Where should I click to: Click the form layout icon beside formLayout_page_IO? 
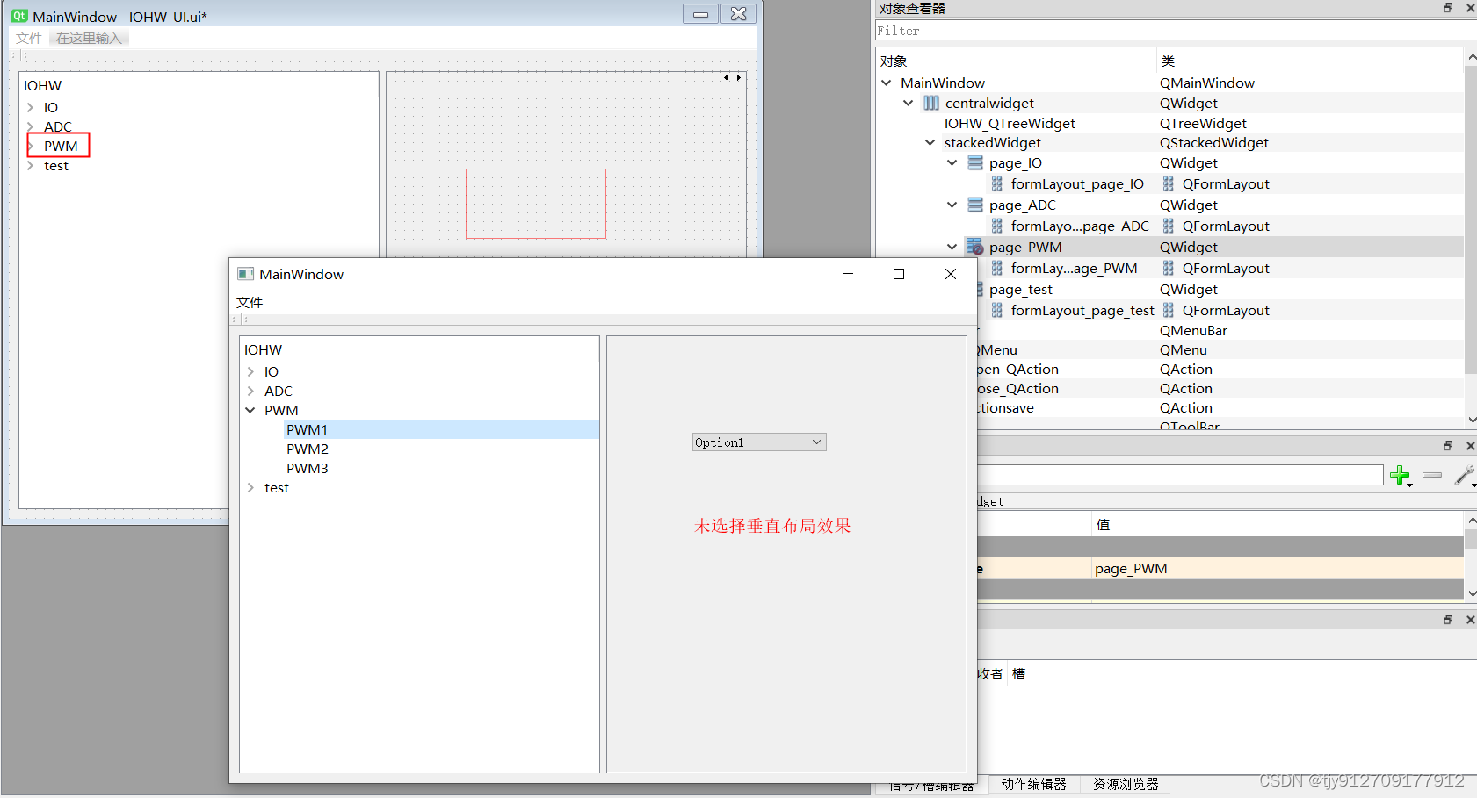click(997, 183)
